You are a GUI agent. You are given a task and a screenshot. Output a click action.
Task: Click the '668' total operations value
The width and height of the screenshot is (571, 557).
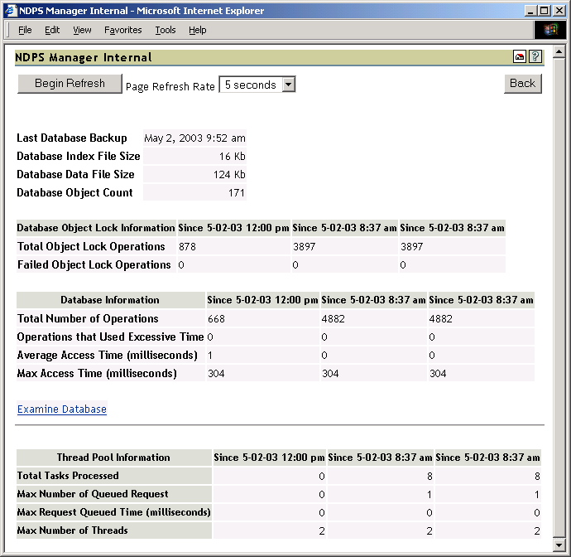pyautogui.click(x=216, y=319)
